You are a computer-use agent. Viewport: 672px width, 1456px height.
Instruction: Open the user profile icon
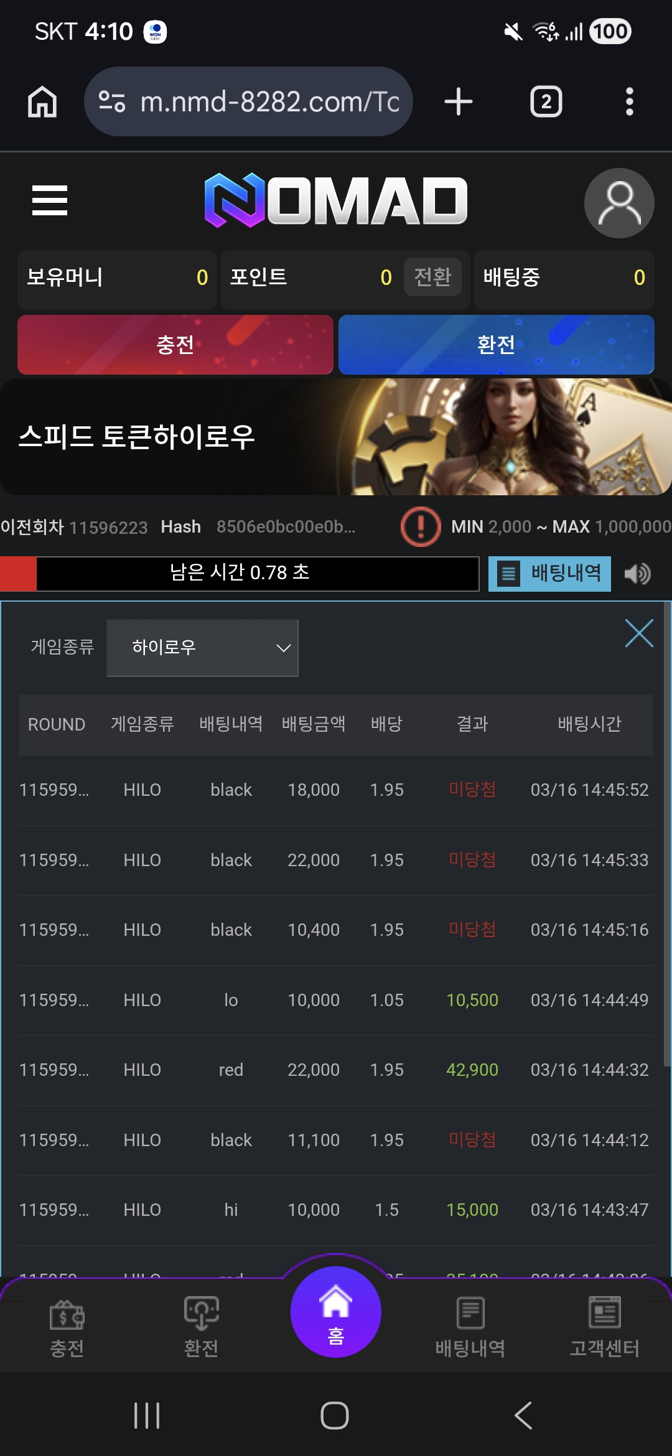tap(619, 203)
